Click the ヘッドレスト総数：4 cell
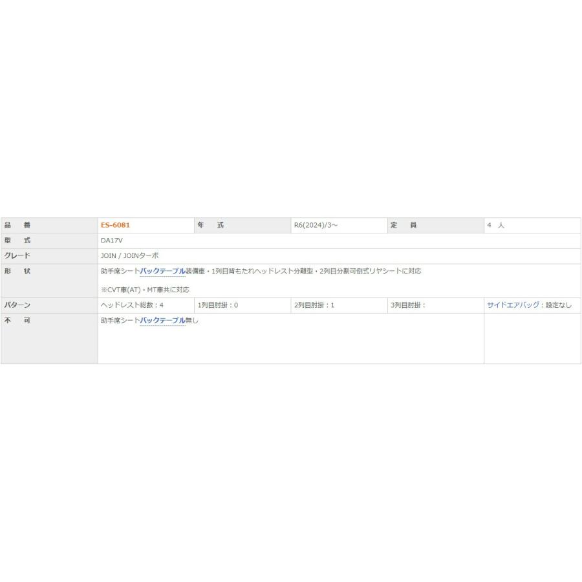Image resolution: width=582 pixels, height=582 pixels. (x=132, y=305)
